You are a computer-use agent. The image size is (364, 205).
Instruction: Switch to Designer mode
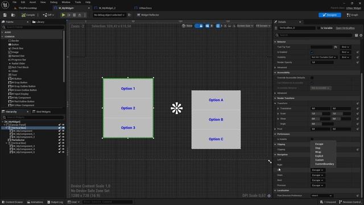click(x=330, y=15)
